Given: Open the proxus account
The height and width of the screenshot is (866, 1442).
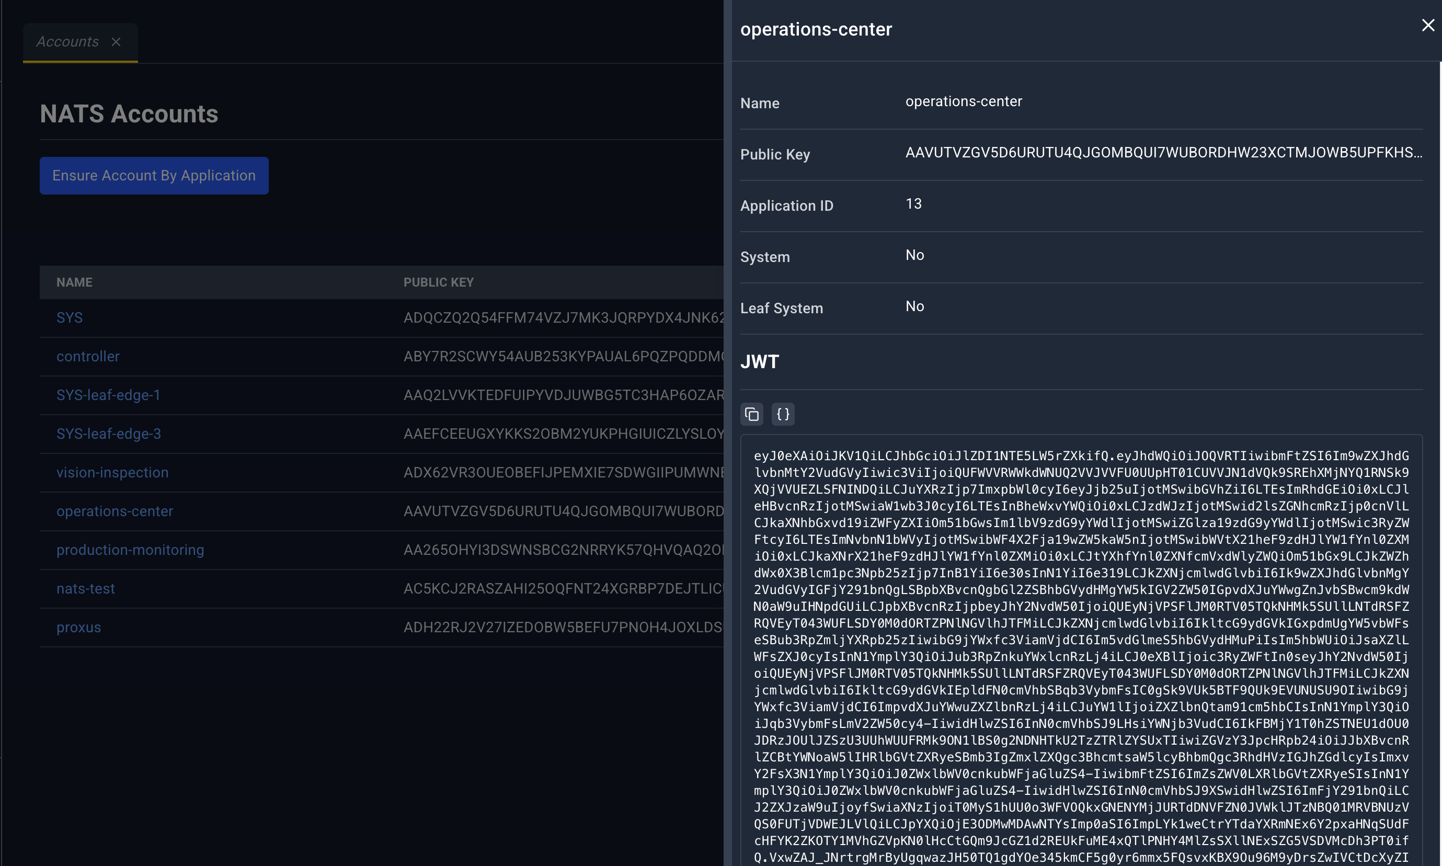Looking at the screenshot, I should [x=79, y=628].
